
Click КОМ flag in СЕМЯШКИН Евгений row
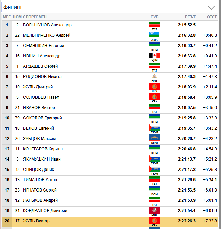coord(155,45)
